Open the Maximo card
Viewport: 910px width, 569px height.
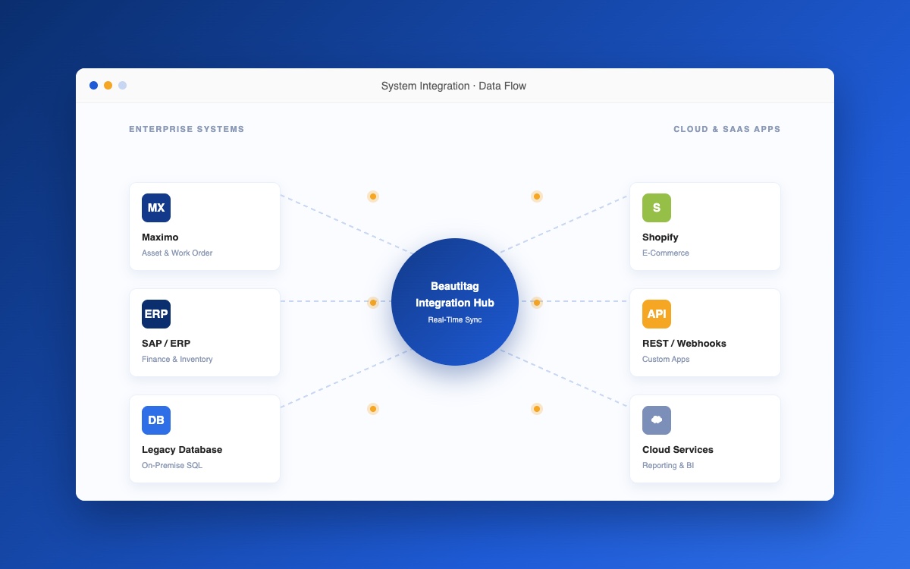pos(205,226)
